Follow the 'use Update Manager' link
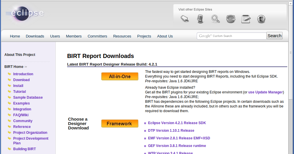 tap(266, 92)
